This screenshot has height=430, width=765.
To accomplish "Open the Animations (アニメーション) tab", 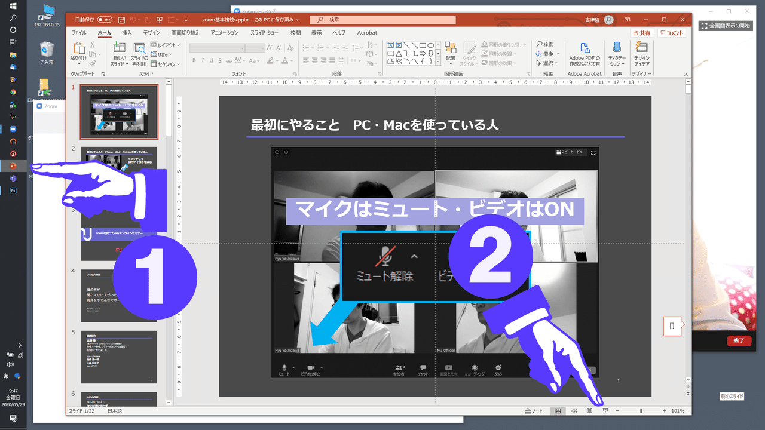I will (224, 33).
